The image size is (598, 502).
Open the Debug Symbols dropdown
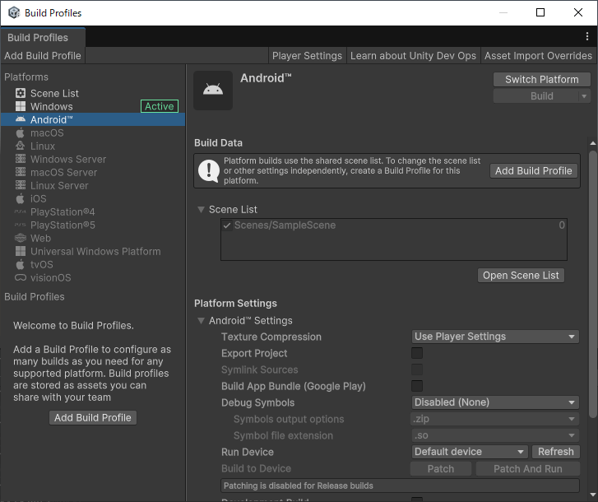(x=495, y=402)
